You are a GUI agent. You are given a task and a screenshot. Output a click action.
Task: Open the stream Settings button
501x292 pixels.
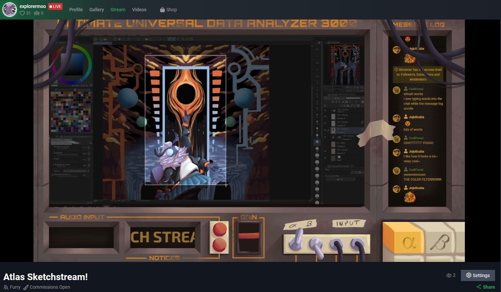point(477,275)
